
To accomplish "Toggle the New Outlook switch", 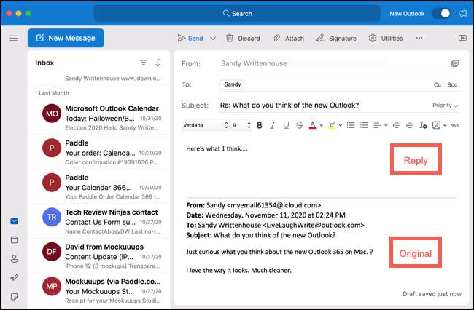I will (440, 13).
